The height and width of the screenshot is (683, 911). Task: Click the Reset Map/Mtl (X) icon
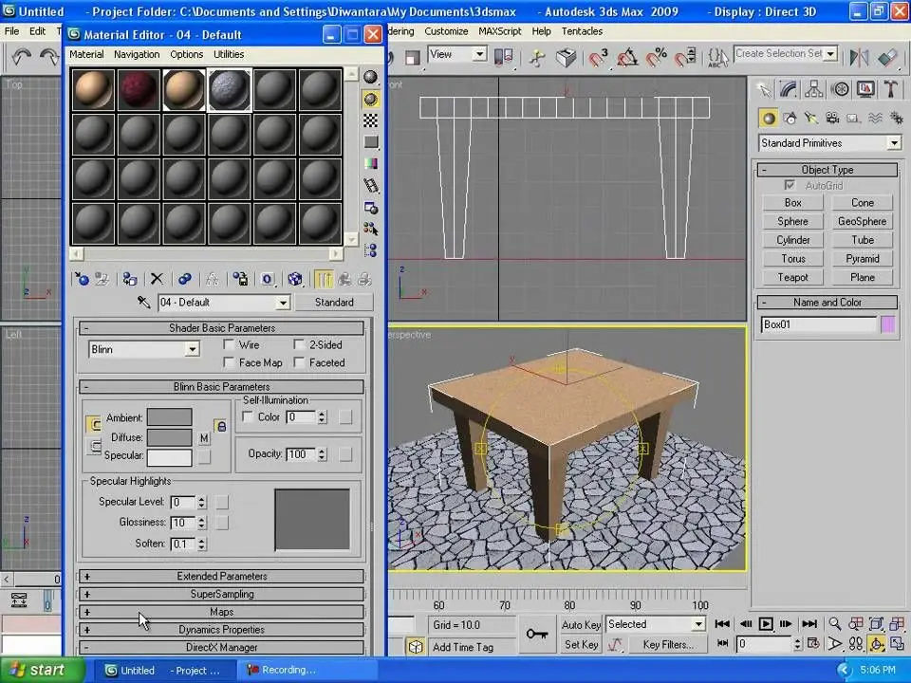click(157, 279)
